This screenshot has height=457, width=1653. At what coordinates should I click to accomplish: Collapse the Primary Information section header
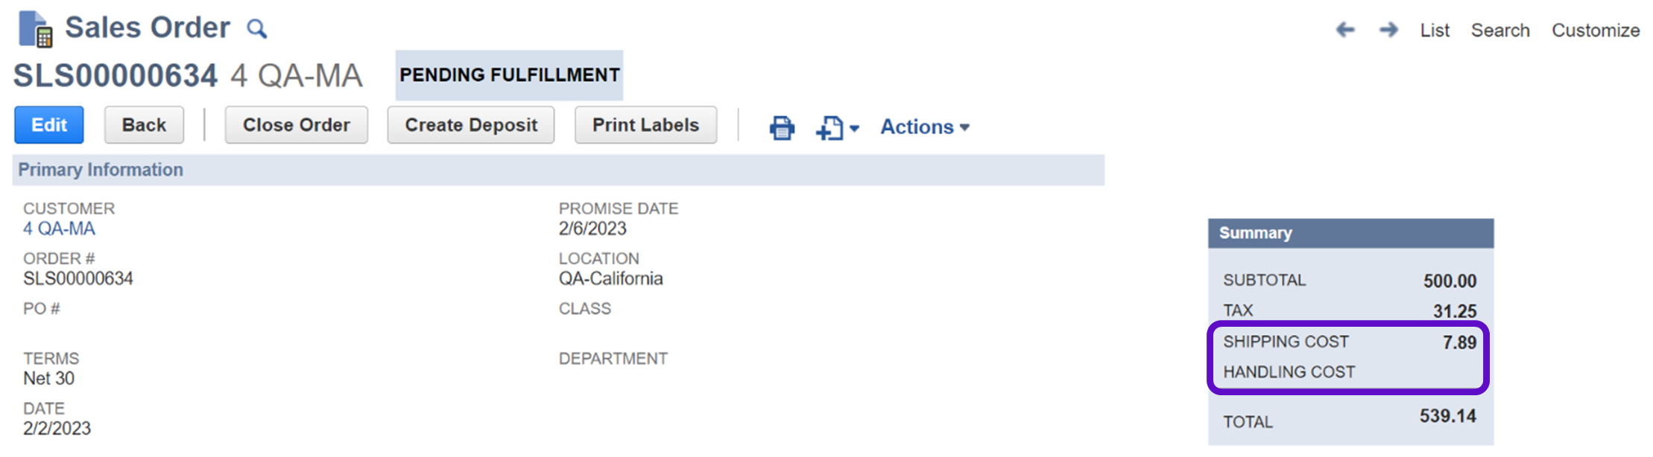tap(101, 170)
